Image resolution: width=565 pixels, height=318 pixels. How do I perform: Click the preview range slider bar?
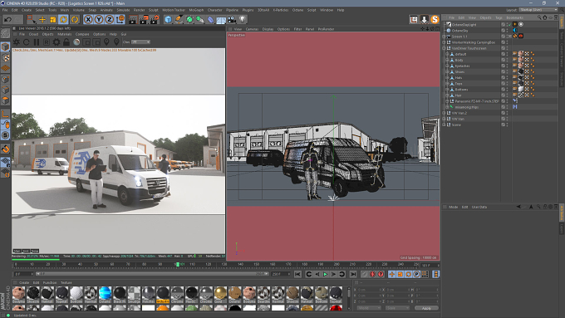[x=152, y=274]
